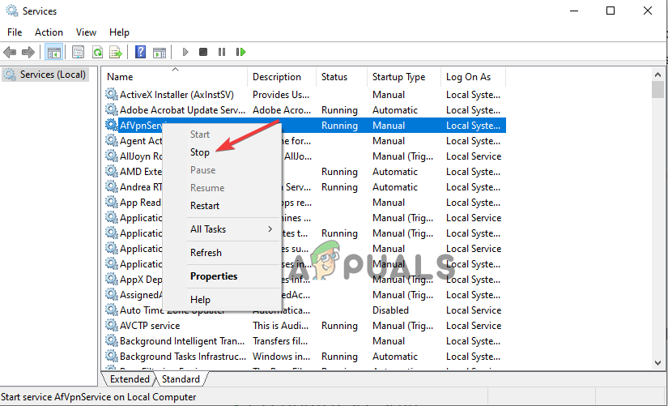Click the Running status of AfVpnService
668x406 pixels.
point(339,126)
